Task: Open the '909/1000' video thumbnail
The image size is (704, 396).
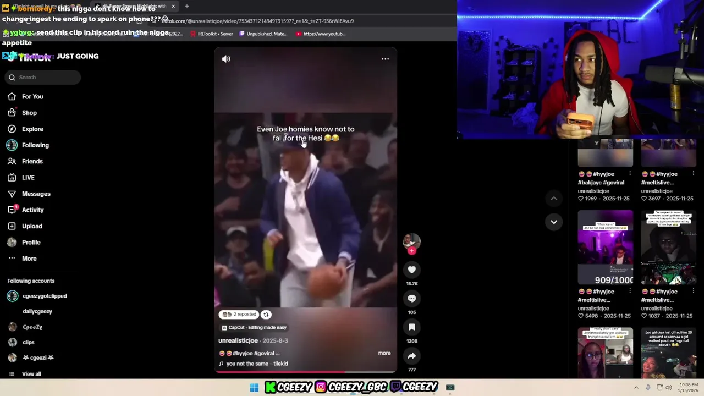Action: click(x=605, y=248)
